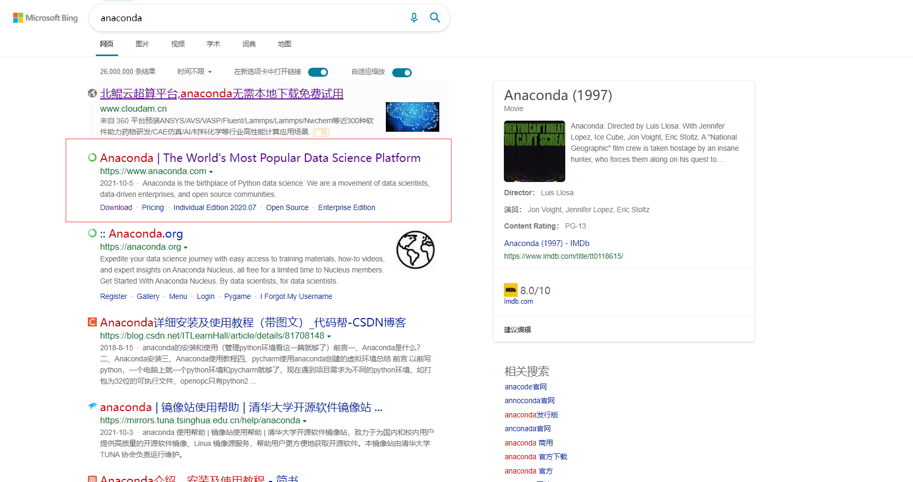Click the 26,000,000 条结果 count text
Screen dimensions: 913x482
[128, 71]
